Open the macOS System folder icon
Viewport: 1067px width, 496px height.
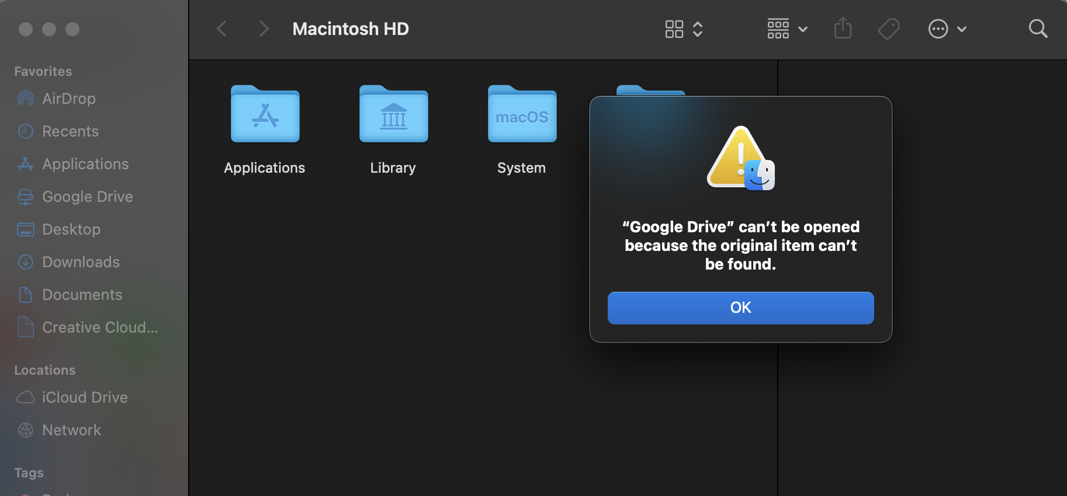pos(522,114)
